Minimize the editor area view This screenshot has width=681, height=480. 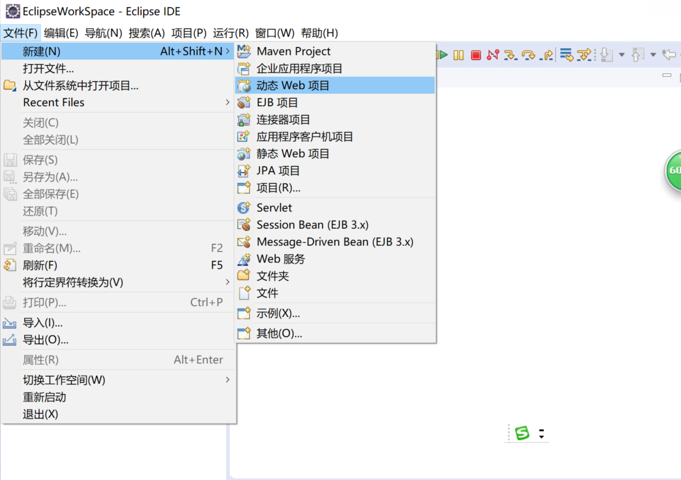667,75
